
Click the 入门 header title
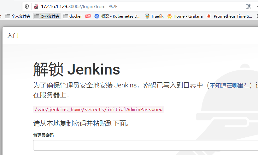click(13, 36)
